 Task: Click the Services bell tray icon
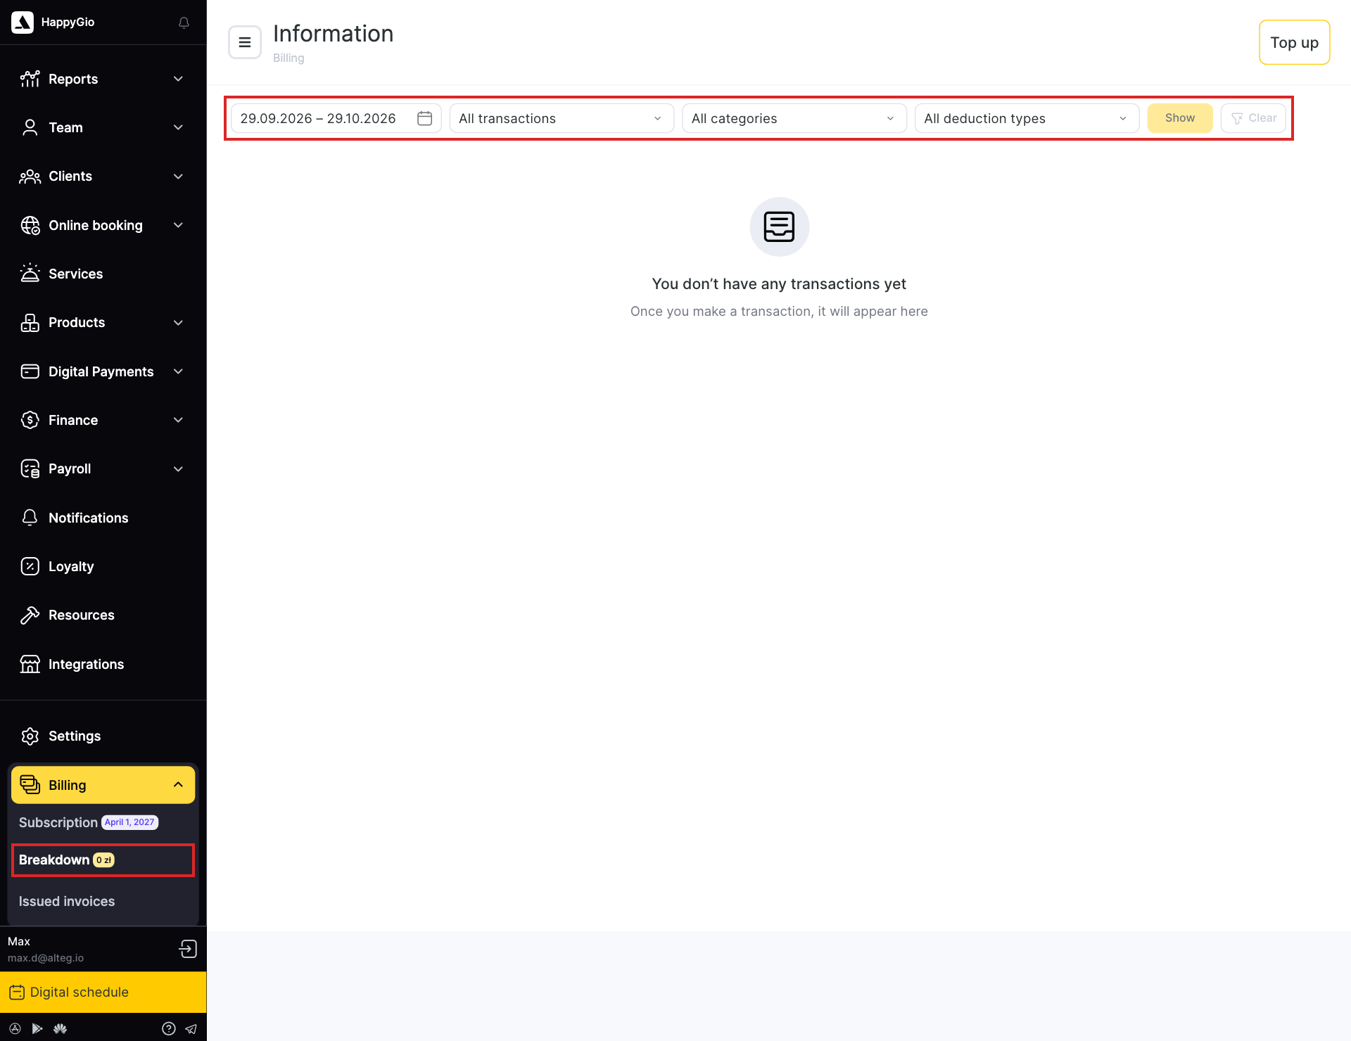click(x=30, y=274)
